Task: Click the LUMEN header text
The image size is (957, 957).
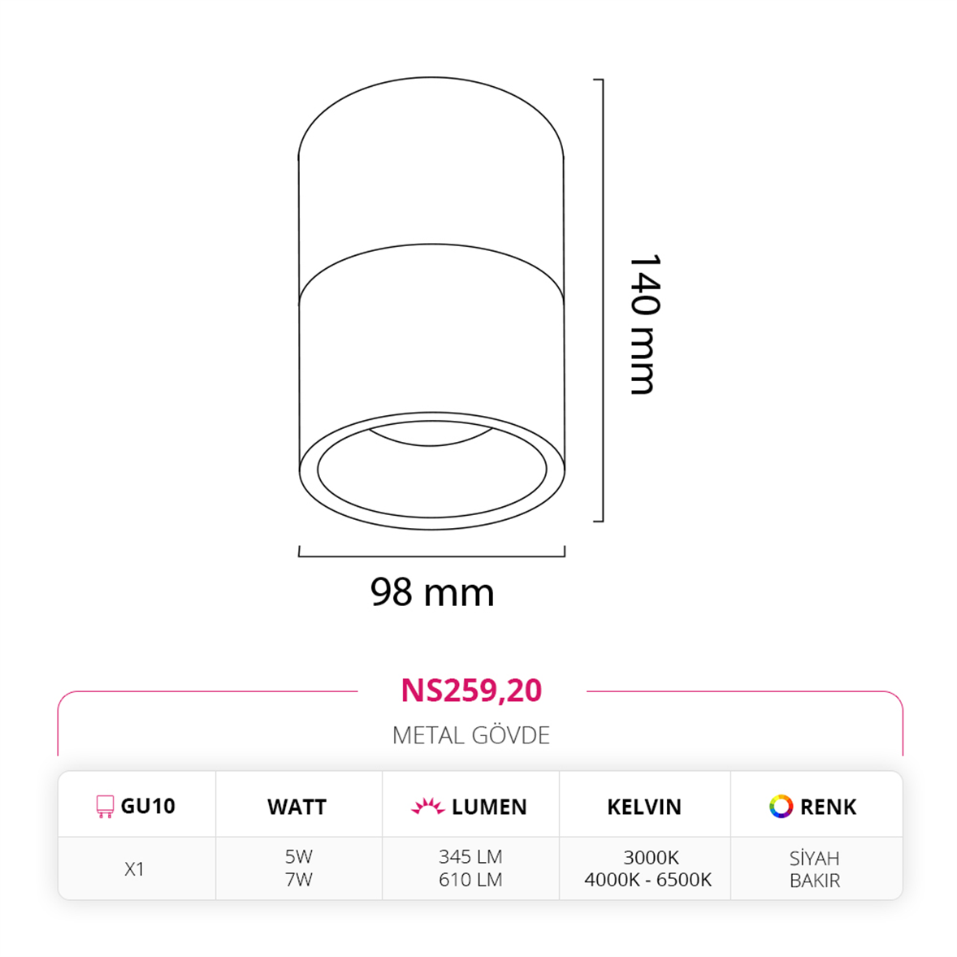Action: (x=489, y=807)
